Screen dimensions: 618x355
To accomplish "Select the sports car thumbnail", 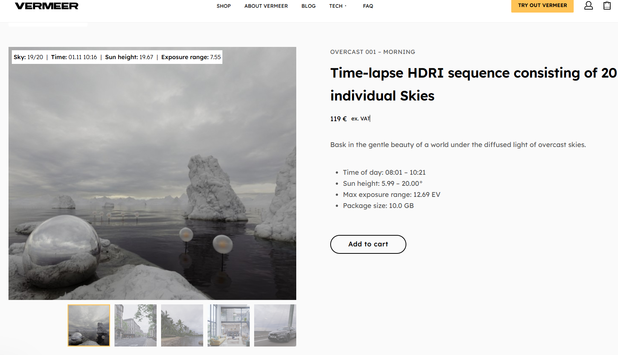I will coord(275,325).
